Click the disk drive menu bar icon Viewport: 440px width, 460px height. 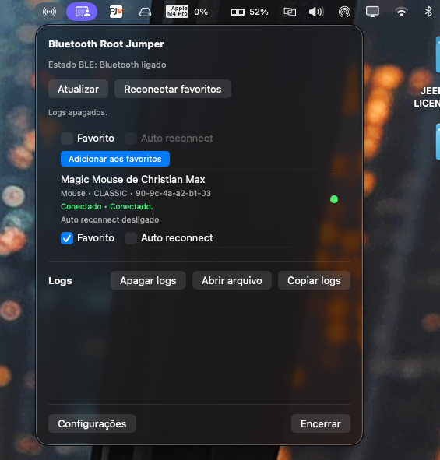pos(145,12)
